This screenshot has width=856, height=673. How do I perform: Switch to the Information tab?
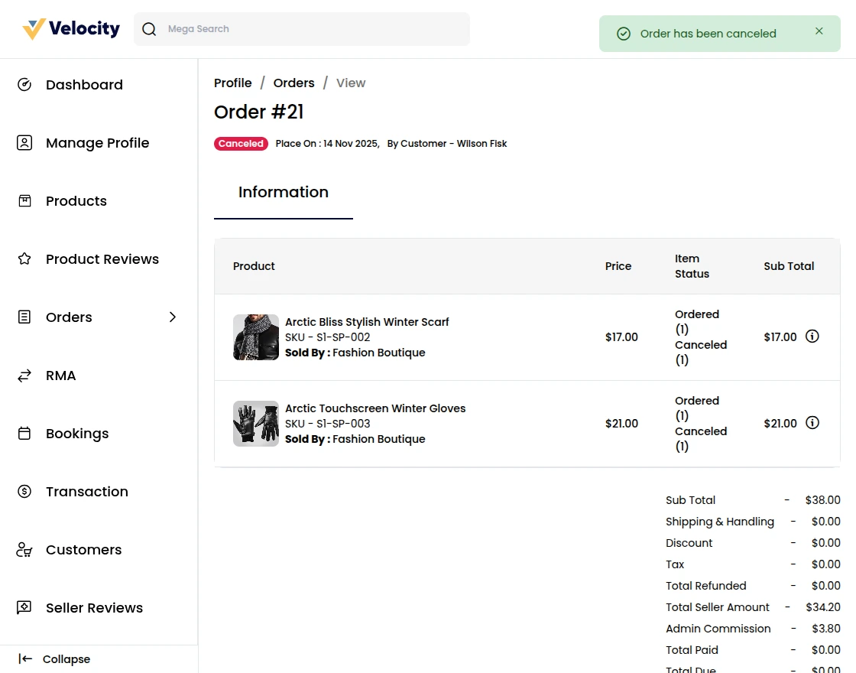[x=283, y=192]
